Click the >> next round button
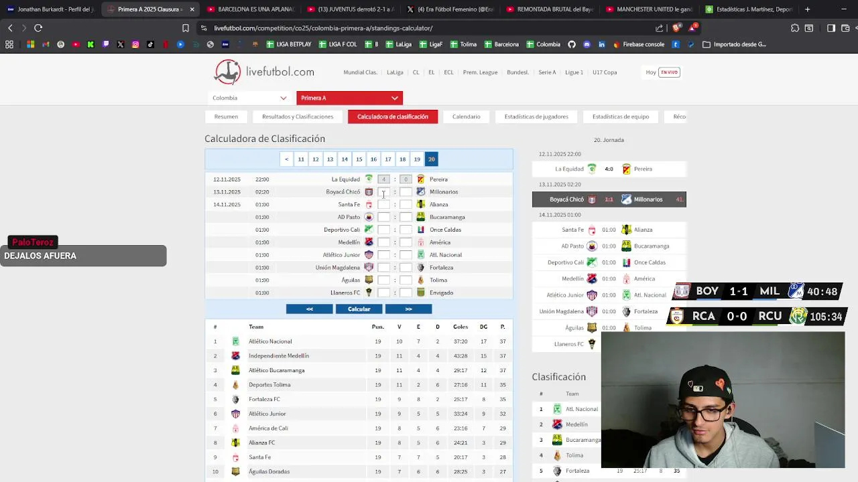 click(x=408, y=309)
